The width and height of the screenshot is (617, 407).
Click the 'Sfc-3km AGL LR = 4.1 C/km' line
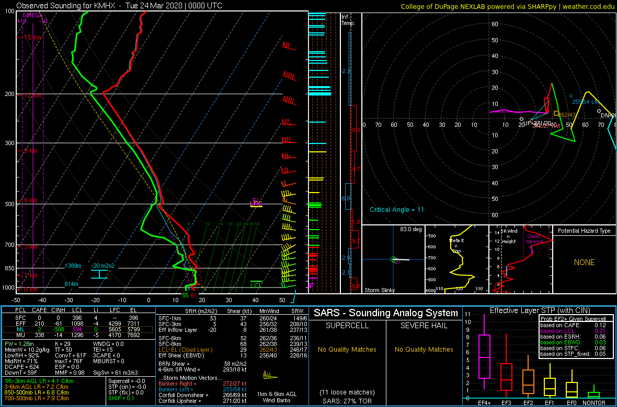(x=39, y=381)
